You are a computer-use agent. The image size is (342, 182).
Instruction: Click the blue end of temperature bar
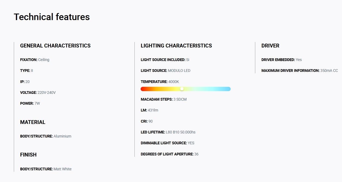228,89
